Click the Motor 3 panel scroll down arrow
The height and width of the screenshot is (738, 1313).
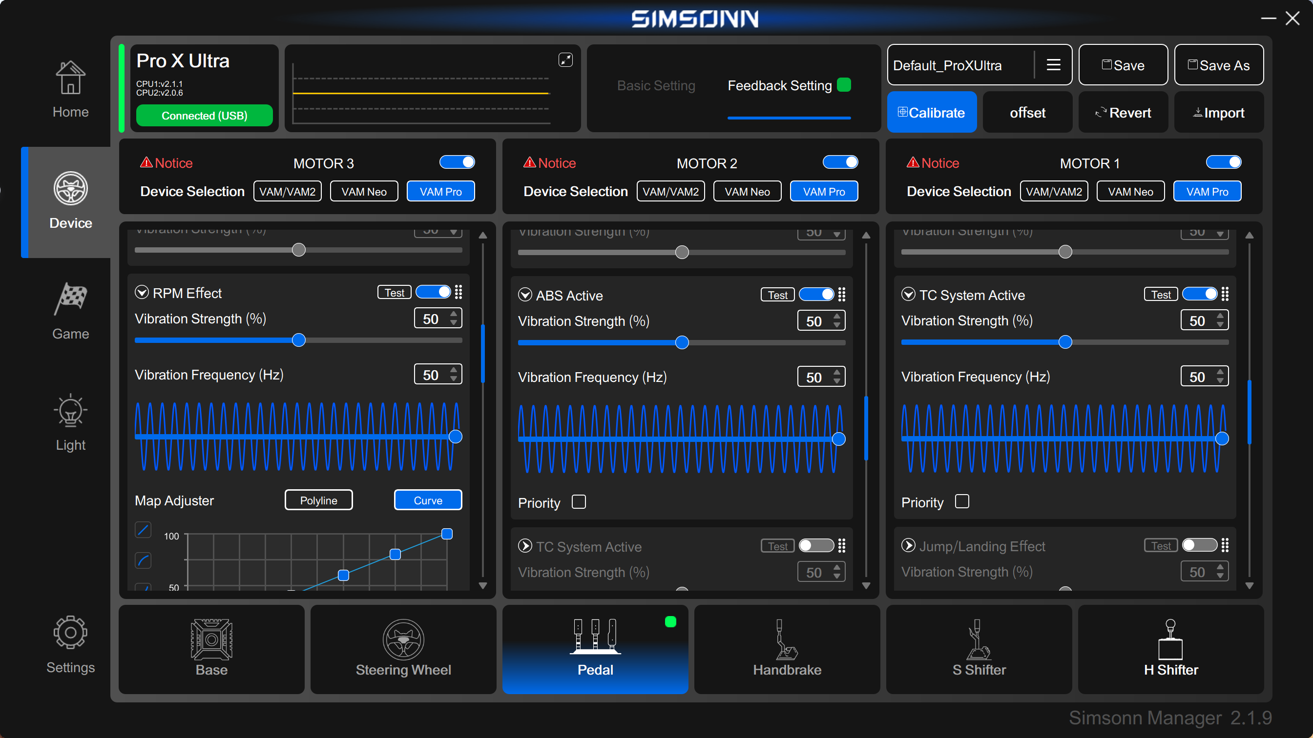click(483, 586)
